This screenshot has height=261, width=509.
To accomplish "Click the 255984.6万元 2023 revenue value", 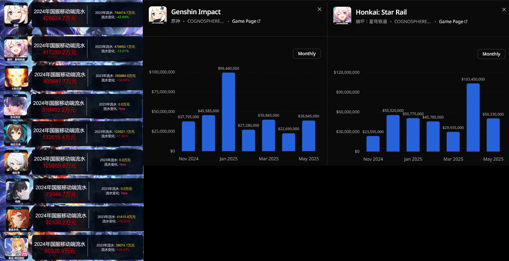I will point(125,76).
